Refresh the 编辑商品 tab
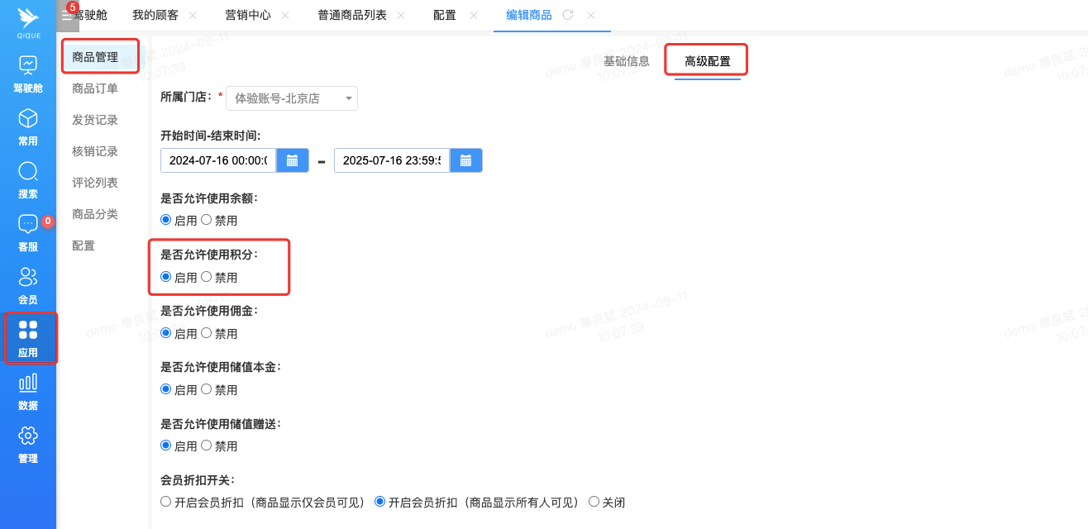The width and height of the screenshot is (1088, 529). point(568,15)
